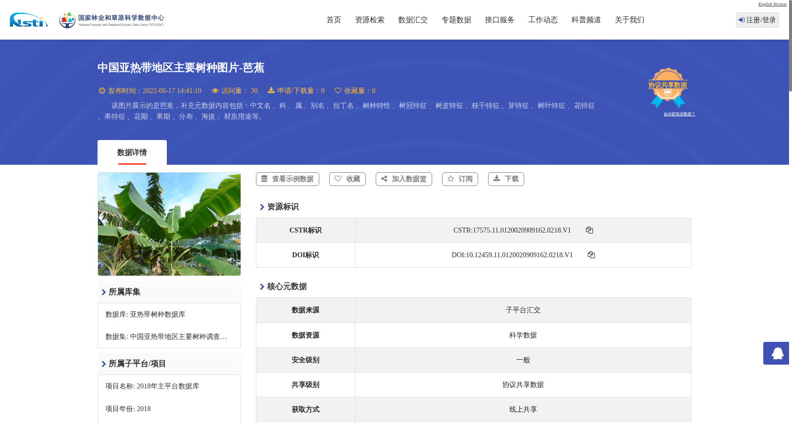Click the chevron icon next to 资源标识
Viewport: 792px width, 424px height.
click(262, 207)
